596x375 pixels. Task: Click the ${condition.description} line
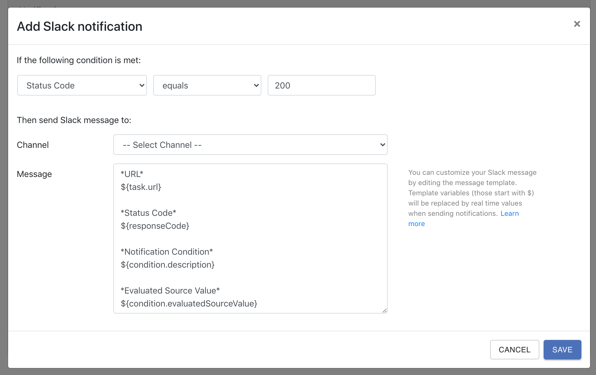point(167,265)
